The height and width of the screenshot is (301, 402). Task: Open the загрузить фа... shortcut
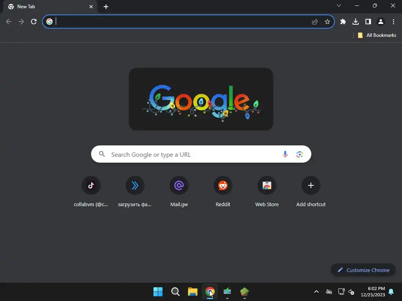pos(135,192)
